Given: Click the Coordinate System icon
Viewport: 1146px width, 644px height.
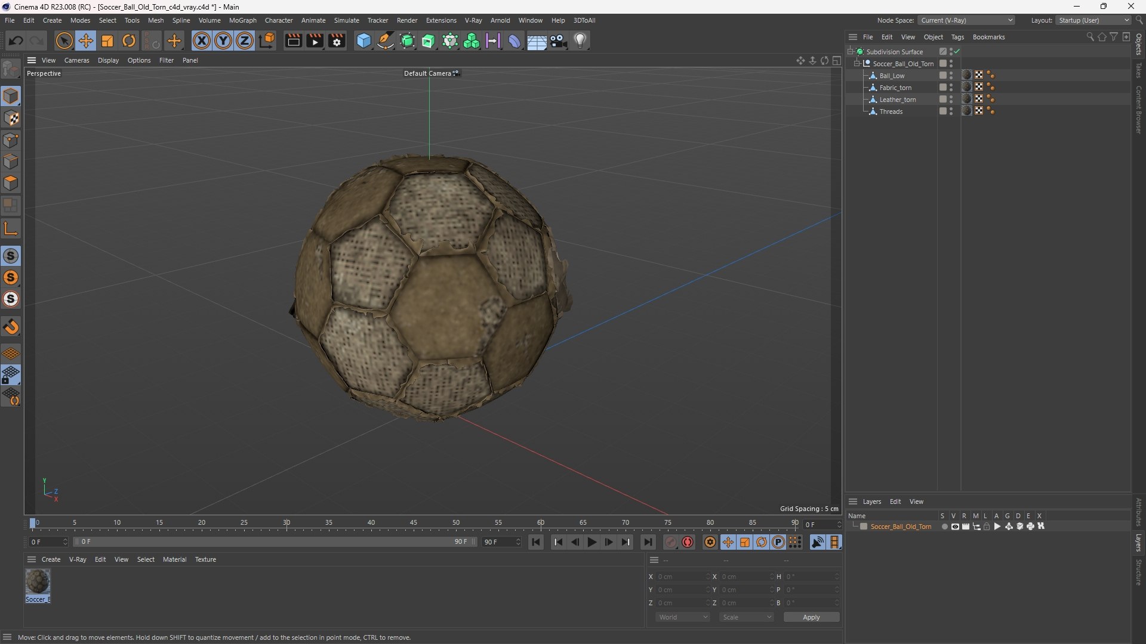Looking at the screenshot, I should [x=267, y=41].
